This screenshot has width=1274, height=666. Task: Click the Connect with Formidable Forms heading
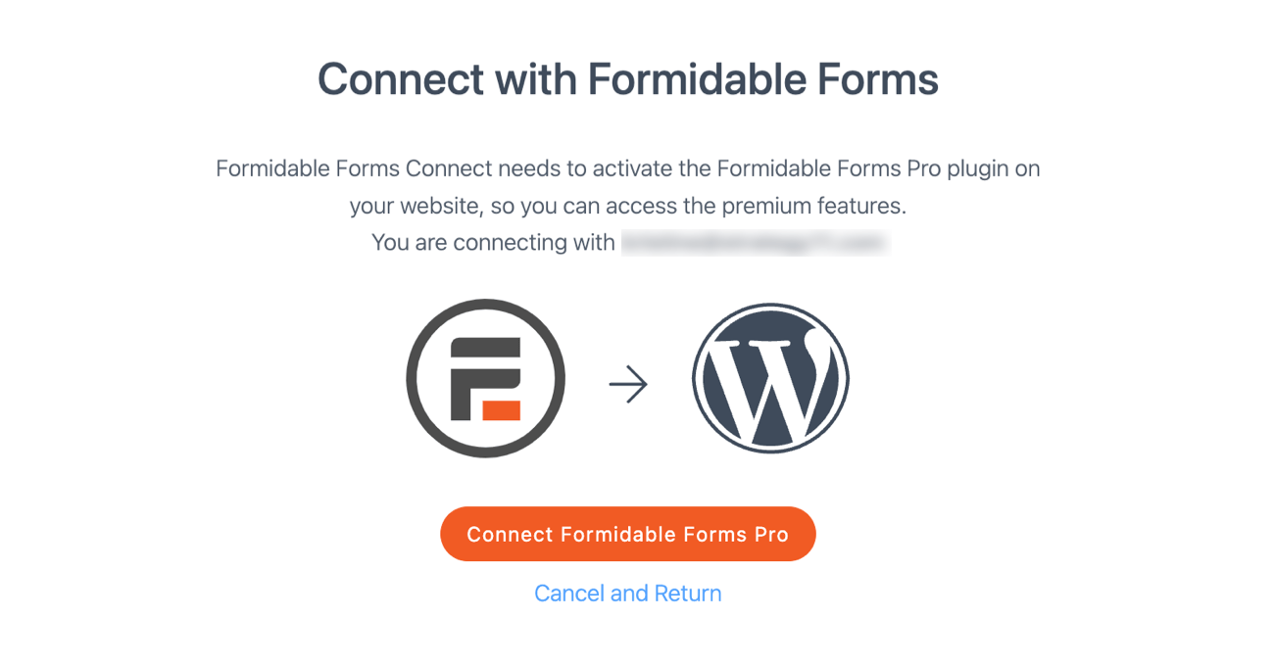pos(627,78)
